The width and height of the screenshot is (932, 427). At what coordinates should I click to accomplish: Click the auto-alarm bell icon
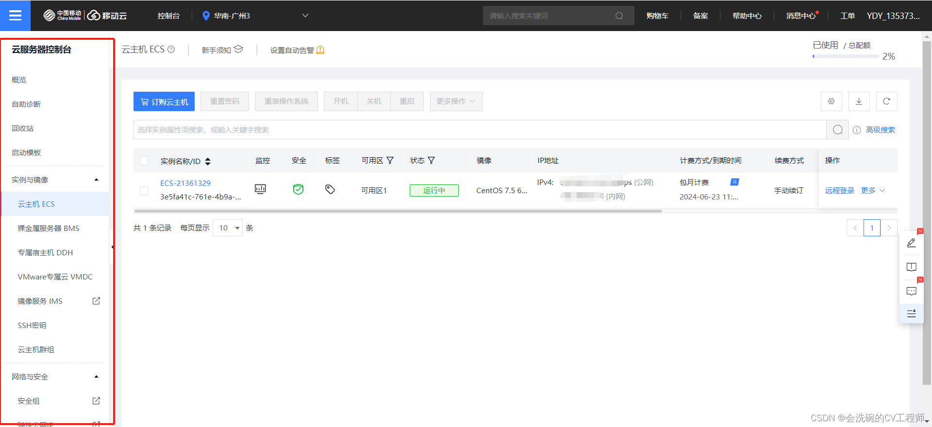click(320, 50)
